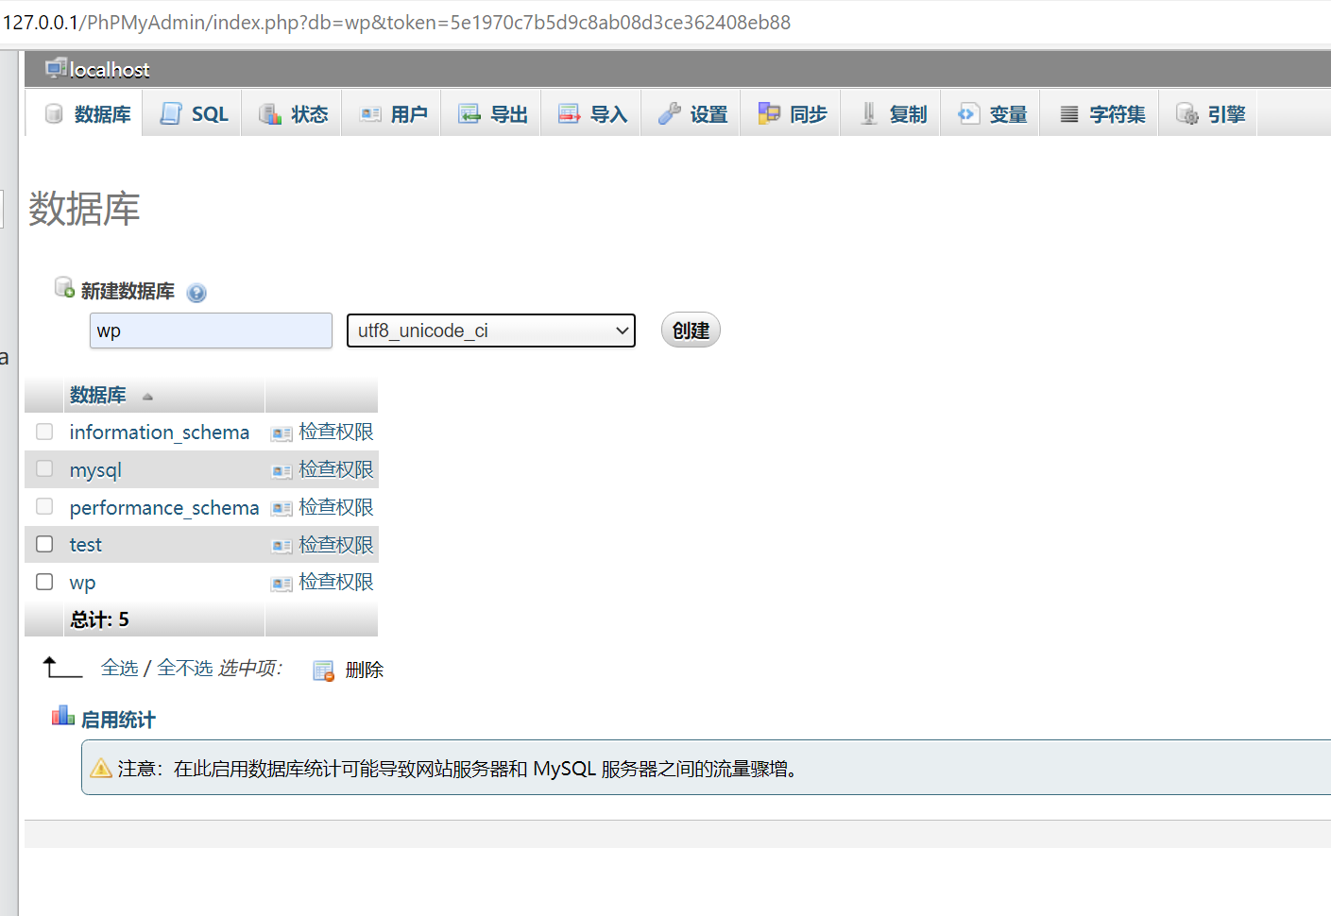Open the 同步 tab
This screenshot has height=916, width=1331.
pyautogui.click(x=791, y=113)
